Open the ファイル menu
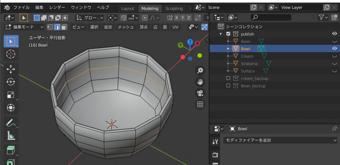Screen dimensions: 340x165 tap(22, 7)
